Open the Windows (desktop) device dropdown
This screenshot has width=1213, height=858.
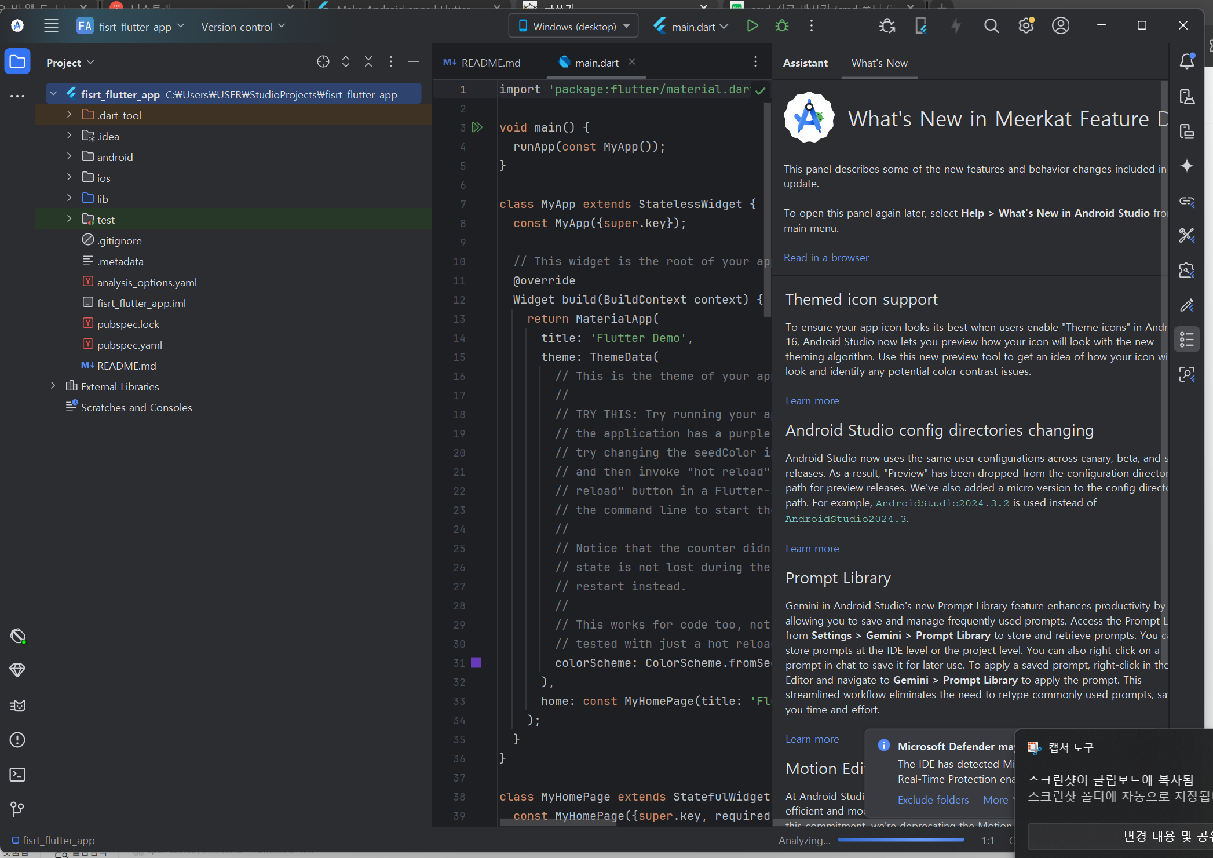[x=573, y=27]
